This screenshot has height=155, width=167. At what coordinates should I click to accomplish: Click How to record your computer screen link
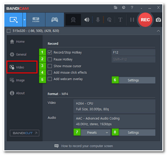(x=87, y=146)
